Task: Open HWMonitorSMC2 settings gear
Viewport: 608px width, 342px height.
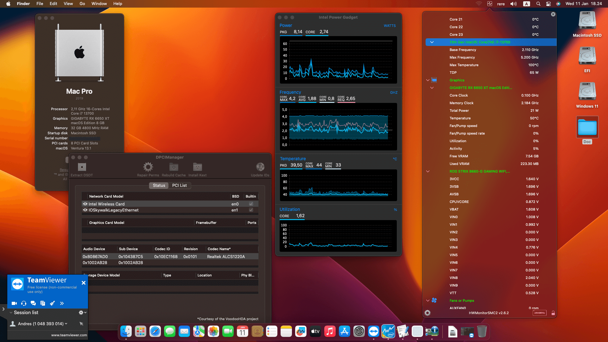Action: [x=427, y=313]
